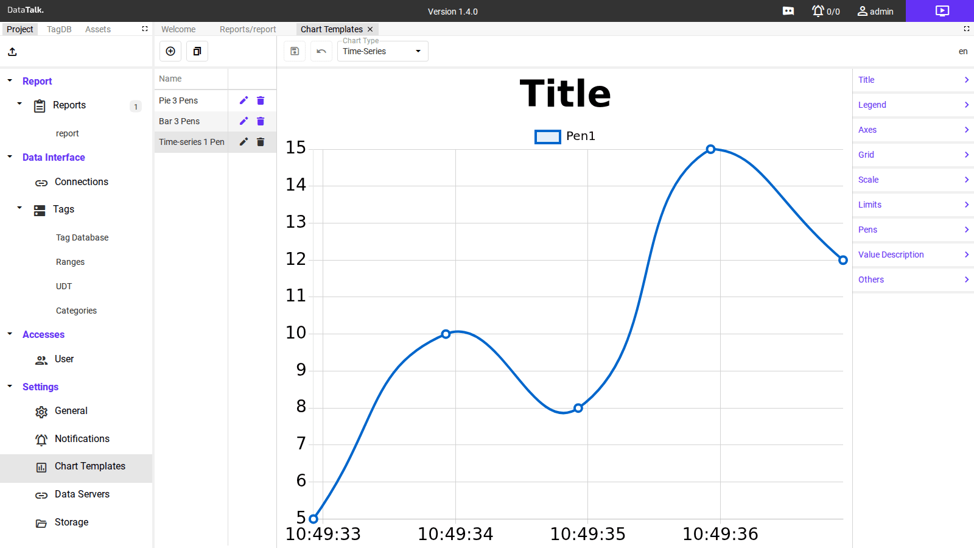The width and height of the screenshot is (974, 548).
Task: Collapse the Data Interface section
Action: 10,156
